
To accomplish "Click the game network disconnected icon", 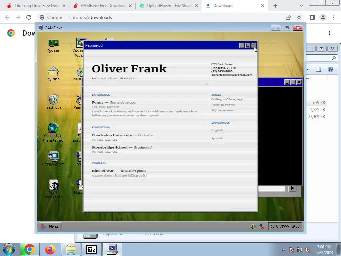I will pyautogui.click(x=261, y=226).
